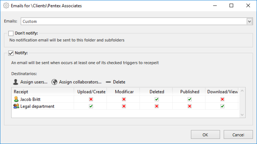The width and height of the screenshot is (257, 144).
Task: Open the Emails dropdown arrow
Action: (249, 22)
